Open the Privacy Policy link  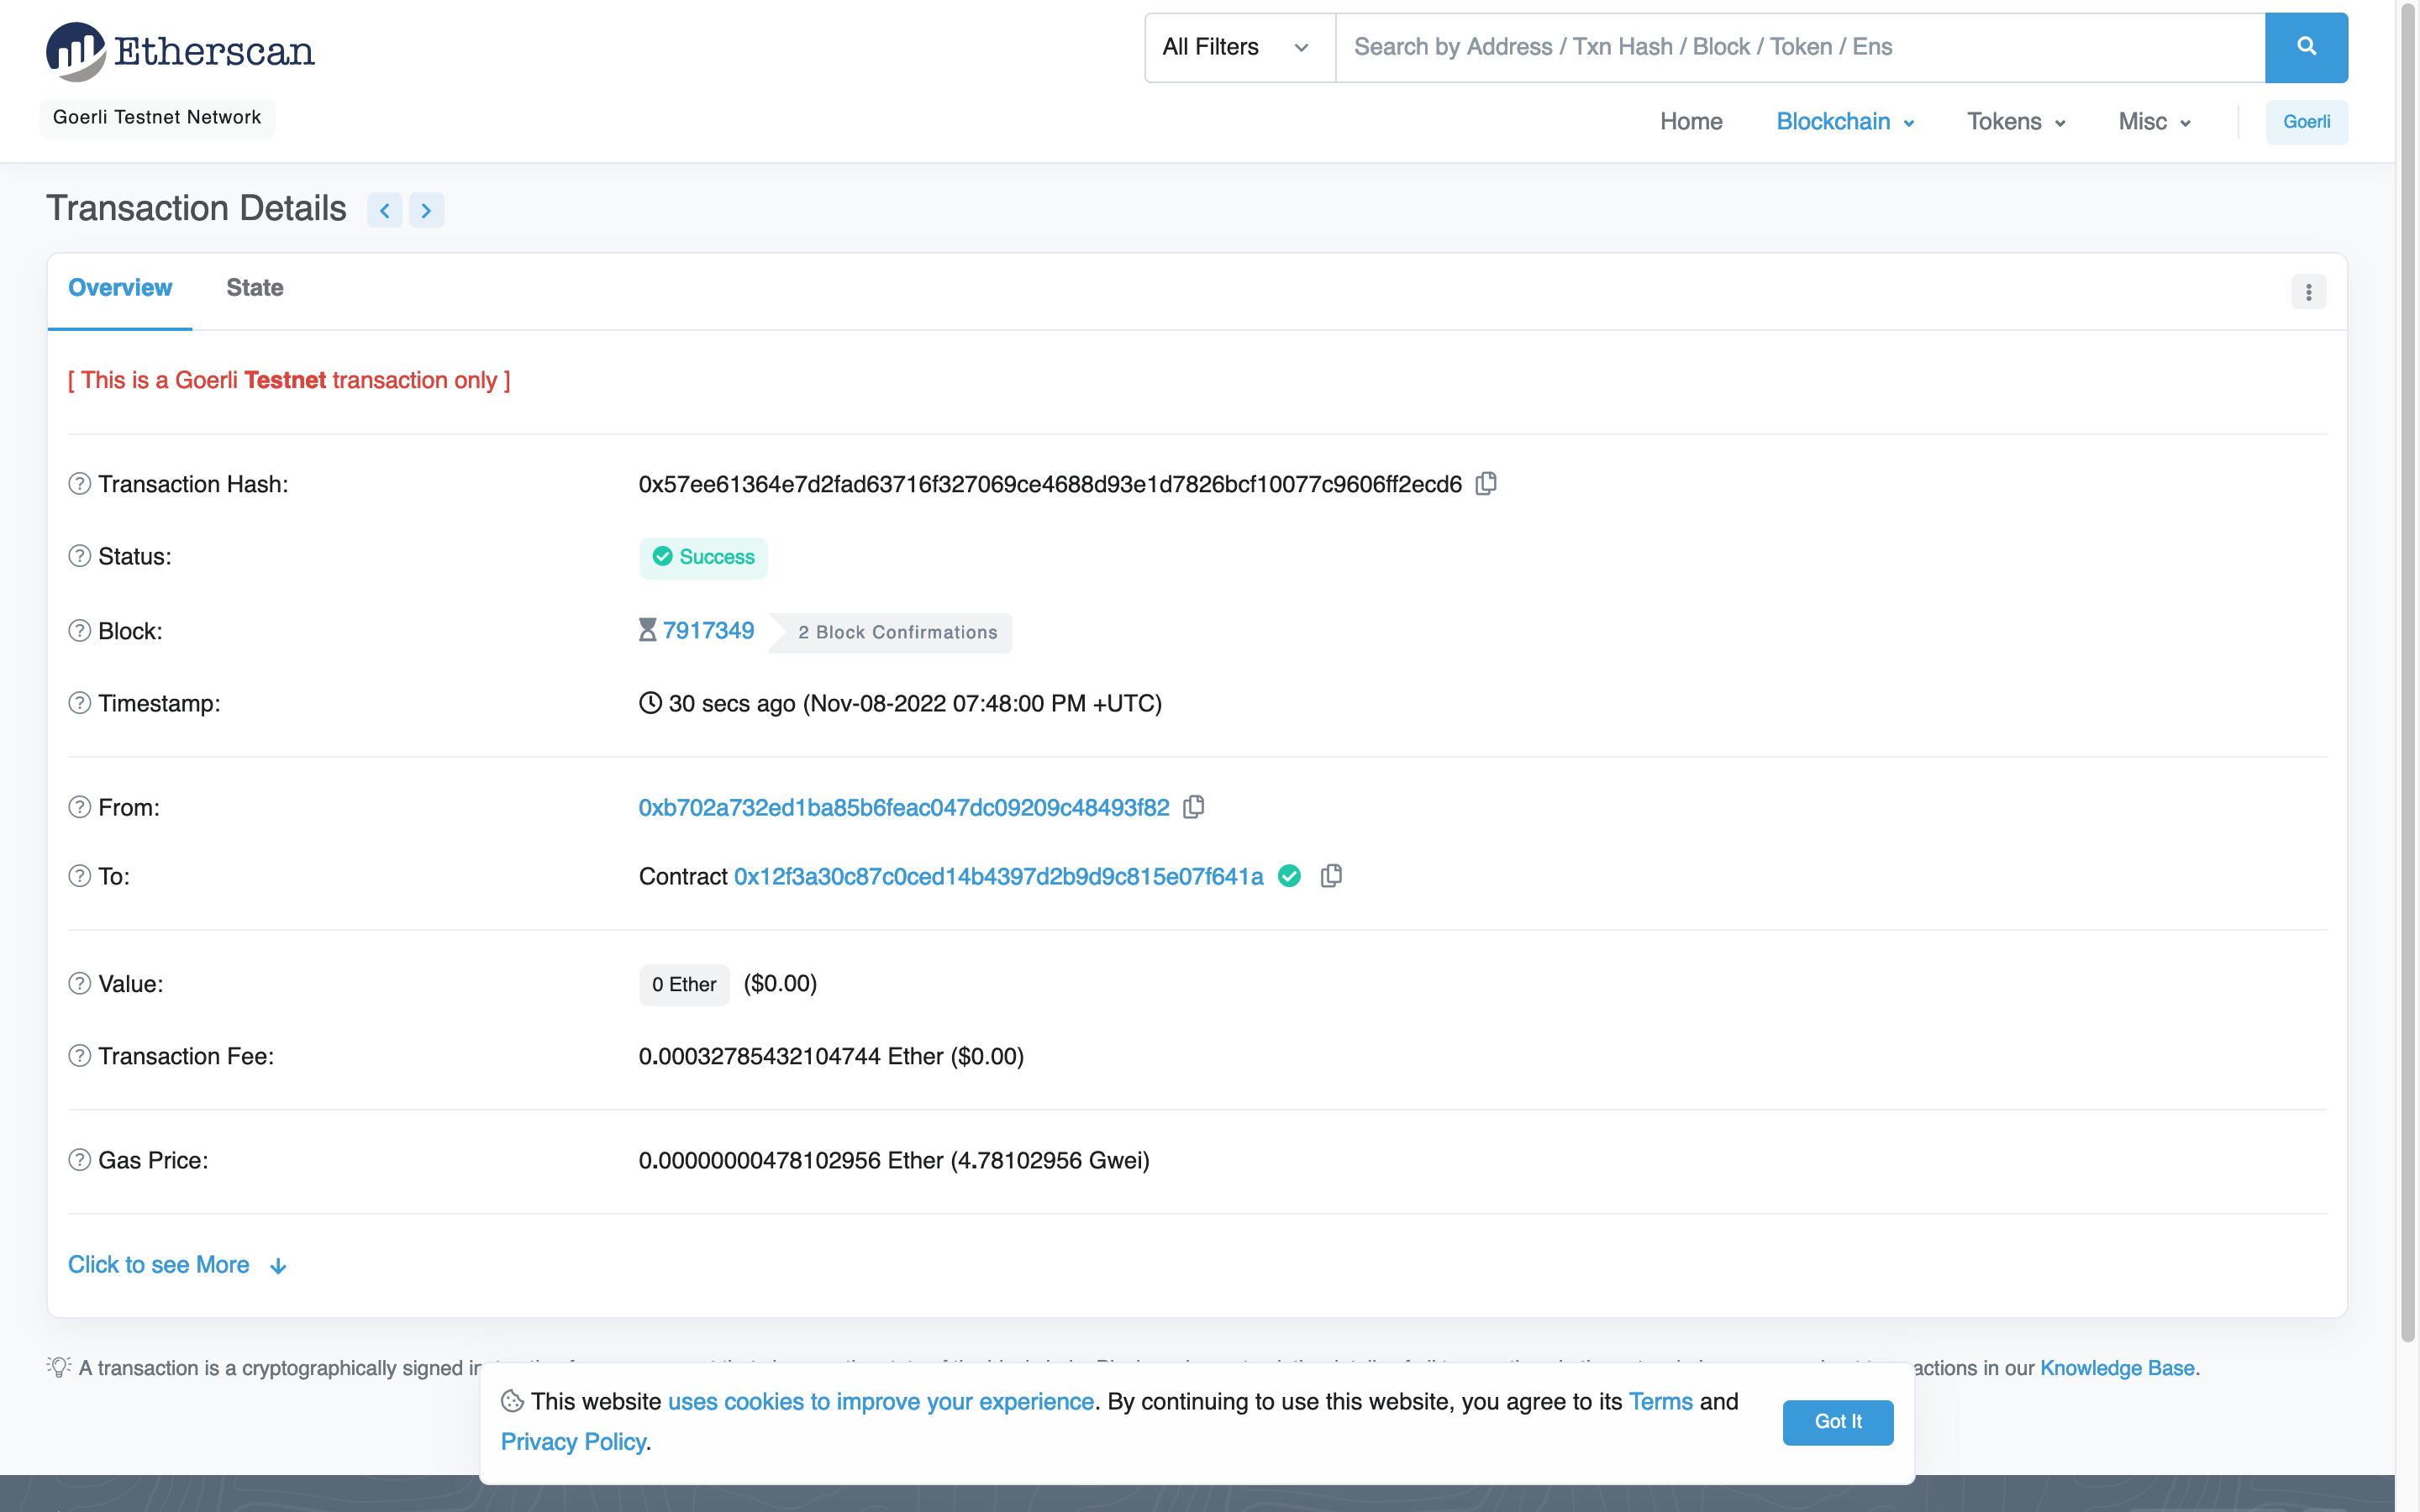pyautogui.click(x=573, y=1442)
